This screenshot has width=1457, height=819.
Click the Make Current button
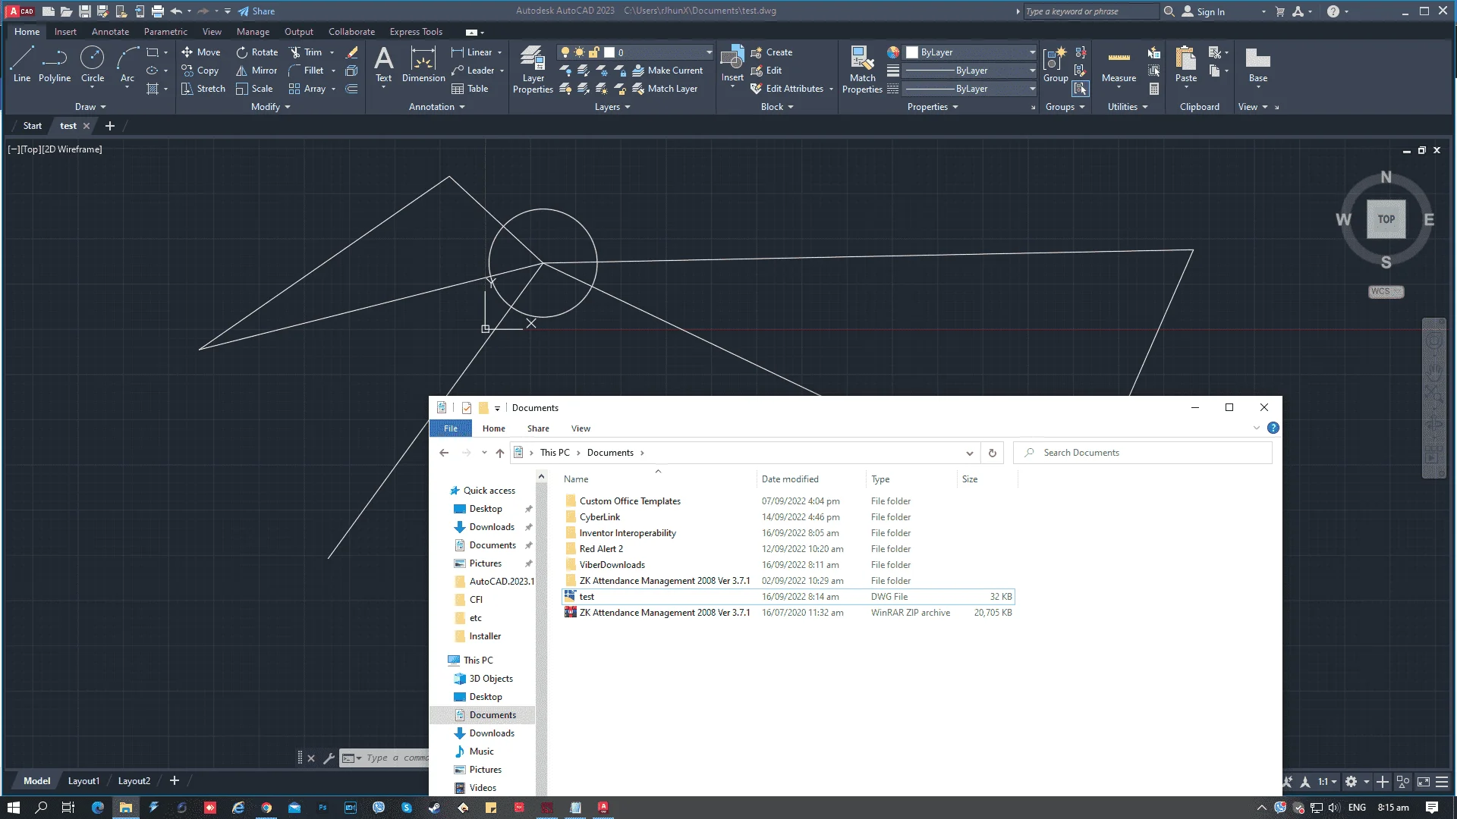[x=668, y=71]
